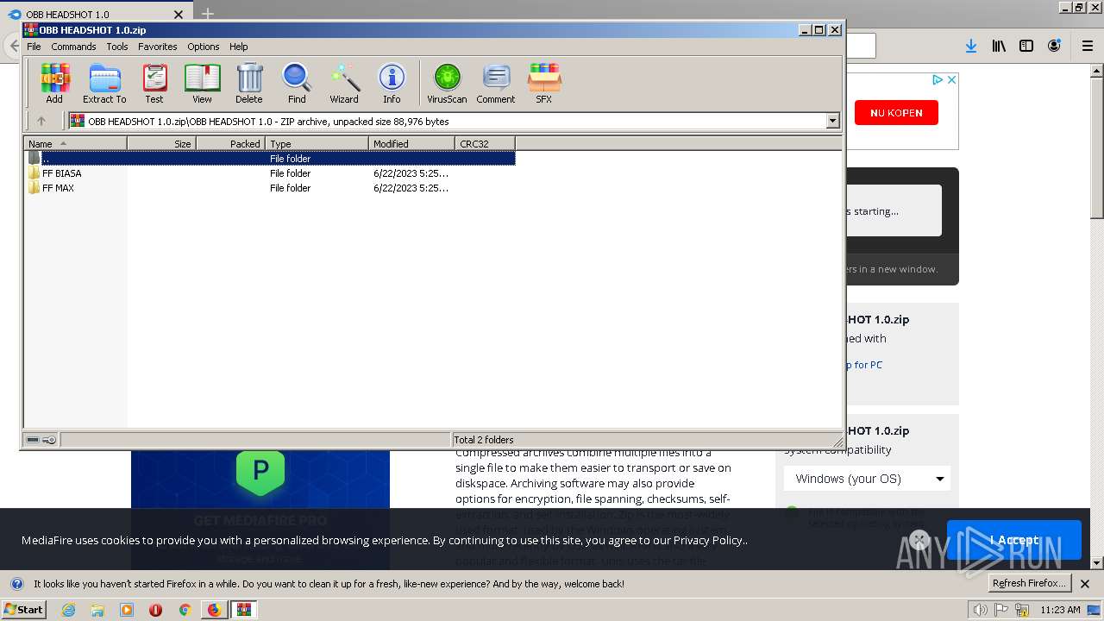Click WinRAR taskbar button
Image resolution: width=1104 pixels, height=621 pixels.
(245, 610)
